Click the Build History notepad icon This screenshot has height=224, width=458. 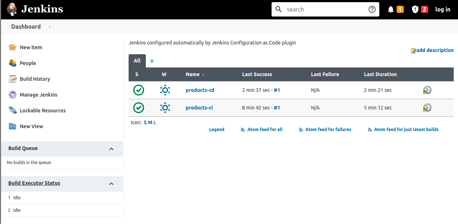tap(13, 79)
